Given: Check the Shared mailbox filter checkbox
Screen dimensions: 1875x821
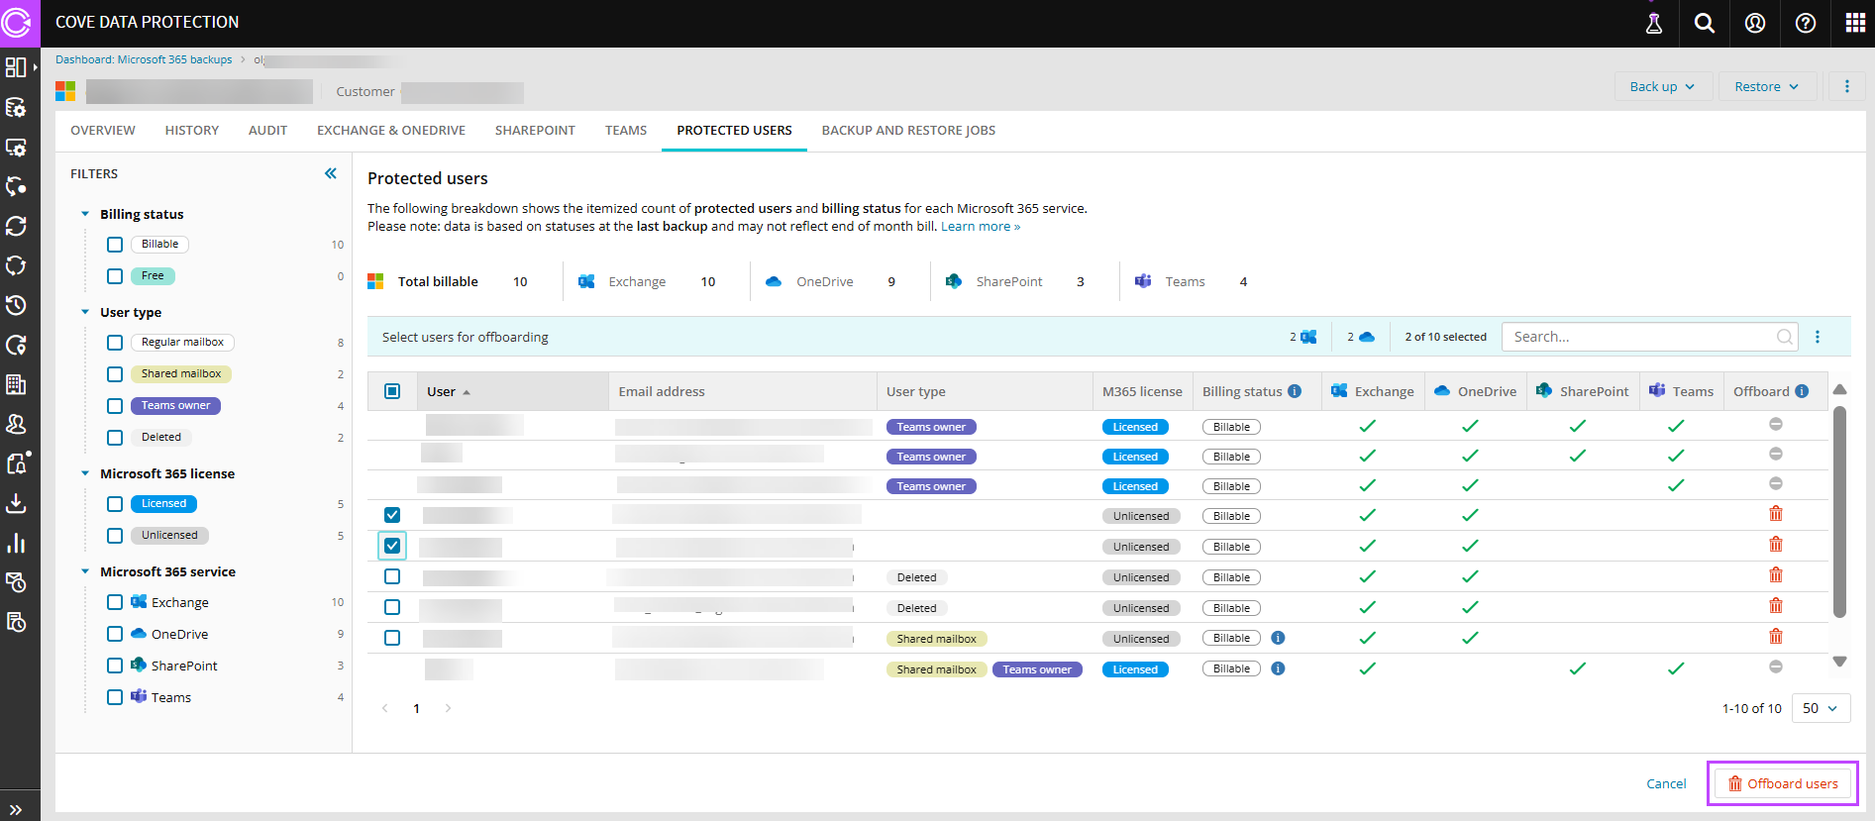Looking at the screenshot, I should (x=115, y=374).
